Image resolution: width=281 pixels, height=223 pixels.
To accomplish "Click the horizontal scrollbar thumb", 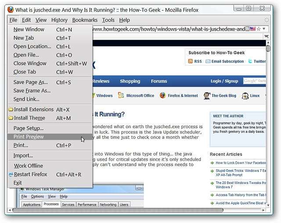I will (x=118, y=210).
